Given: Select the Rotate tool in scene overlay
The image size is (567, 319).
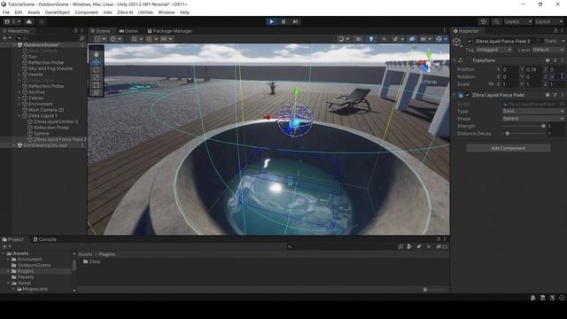Looking at the screenshot, I should pos(97,70).
